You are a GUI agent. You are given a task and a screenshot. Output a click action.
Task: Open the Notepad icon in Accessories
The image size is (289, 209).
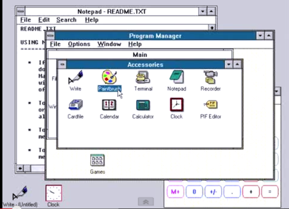(177, 77)
